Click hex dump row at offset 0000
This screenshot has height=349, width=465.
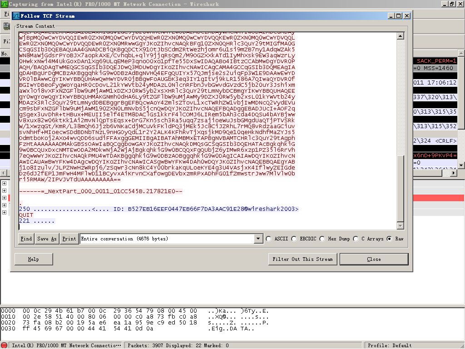(135, 311)
